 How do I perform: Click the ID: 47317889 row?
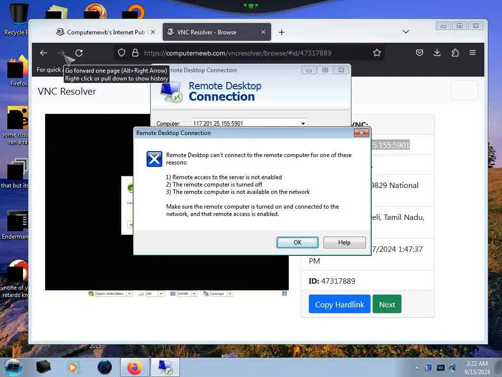pyautogui.click(x=367, y=281)
